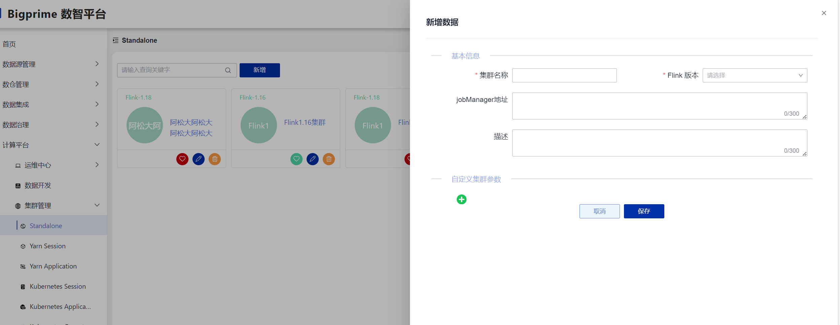This screenshot has height=325, width=840.
Task: Expand the 数仓管理 menu
Action: tap(97, 84)
